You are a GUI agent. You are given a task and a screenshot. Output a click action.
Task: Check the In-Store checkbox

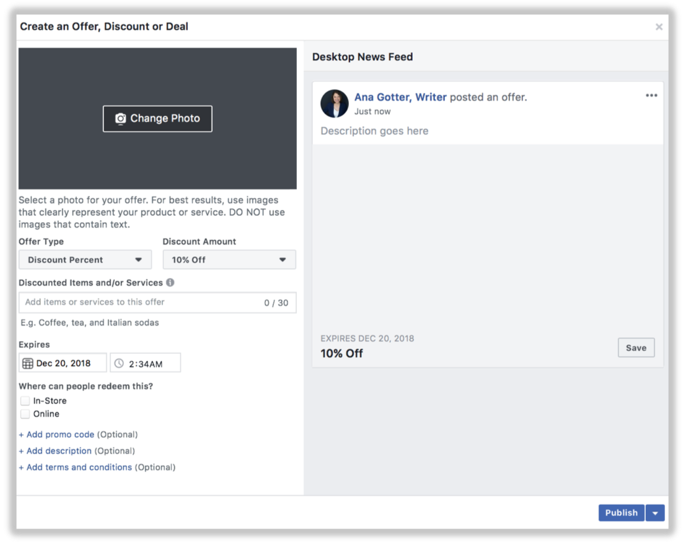[25, 400]
